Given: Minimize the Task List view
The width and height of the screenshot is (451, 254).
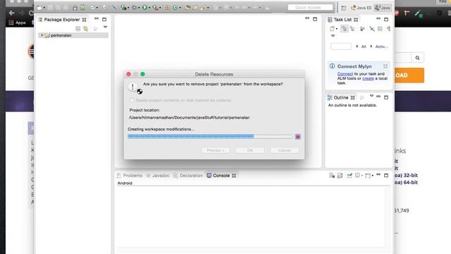Looking at the screenshot, I should click(x=378, y=19).
